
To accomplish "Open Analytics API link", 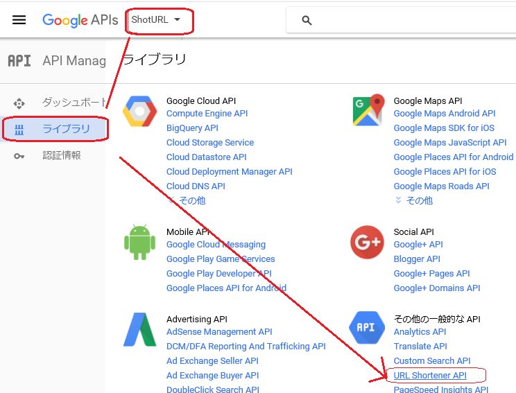I will (x=420, y=332).
